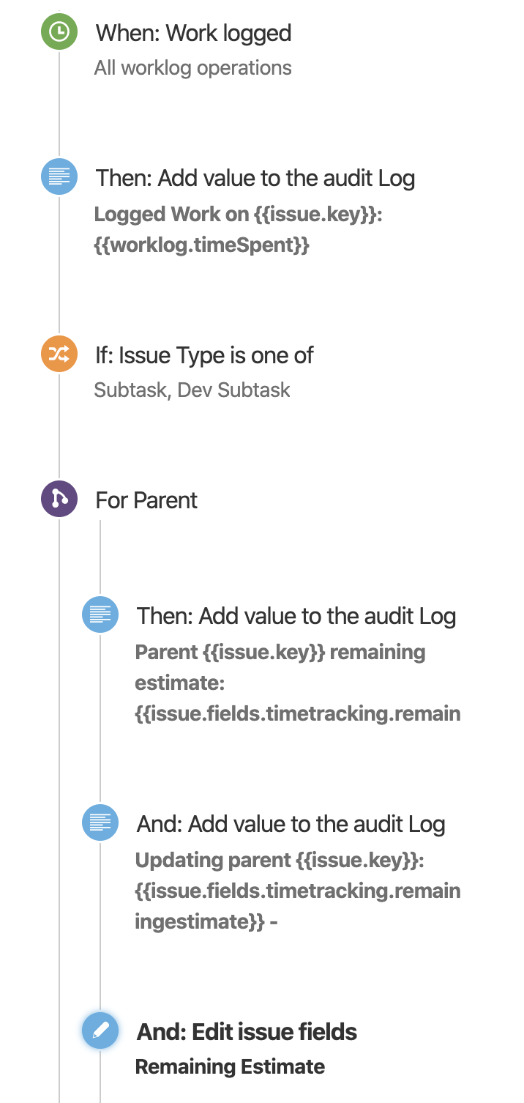Viewport: 524px width, 1103px height.
Task: Click the Subtask, Dev Subtask condition summary
Action: pos(192,390)
